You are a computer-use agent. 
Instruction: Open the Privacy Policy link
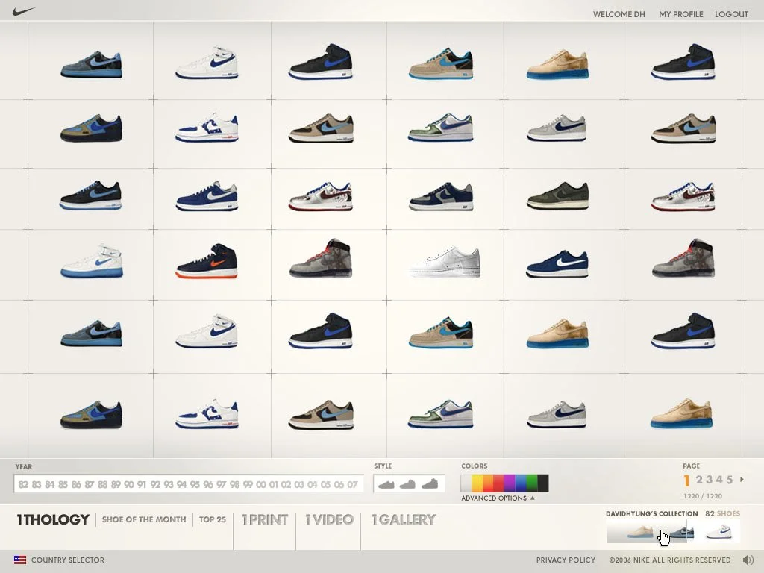[x=566, y=560]
